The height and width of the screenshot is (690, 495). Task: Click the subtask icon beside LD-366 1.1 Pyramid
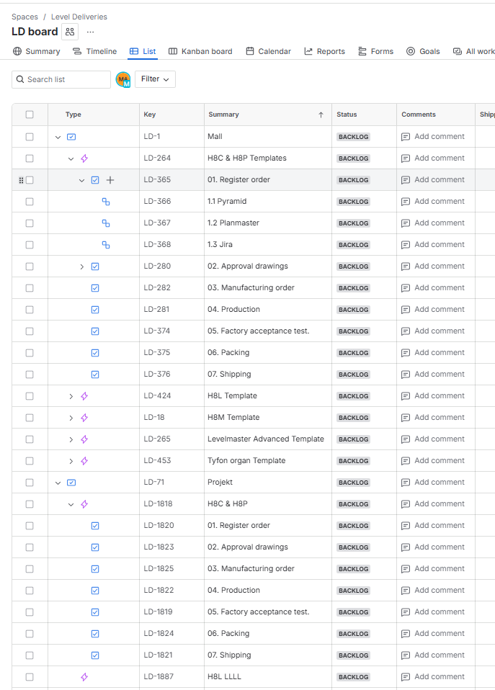click(106, 201)
